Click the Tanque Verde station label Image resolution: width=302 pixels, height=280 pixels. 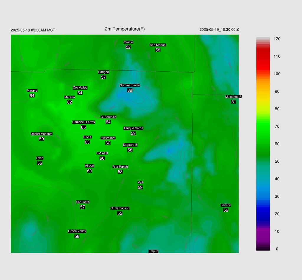133,128
